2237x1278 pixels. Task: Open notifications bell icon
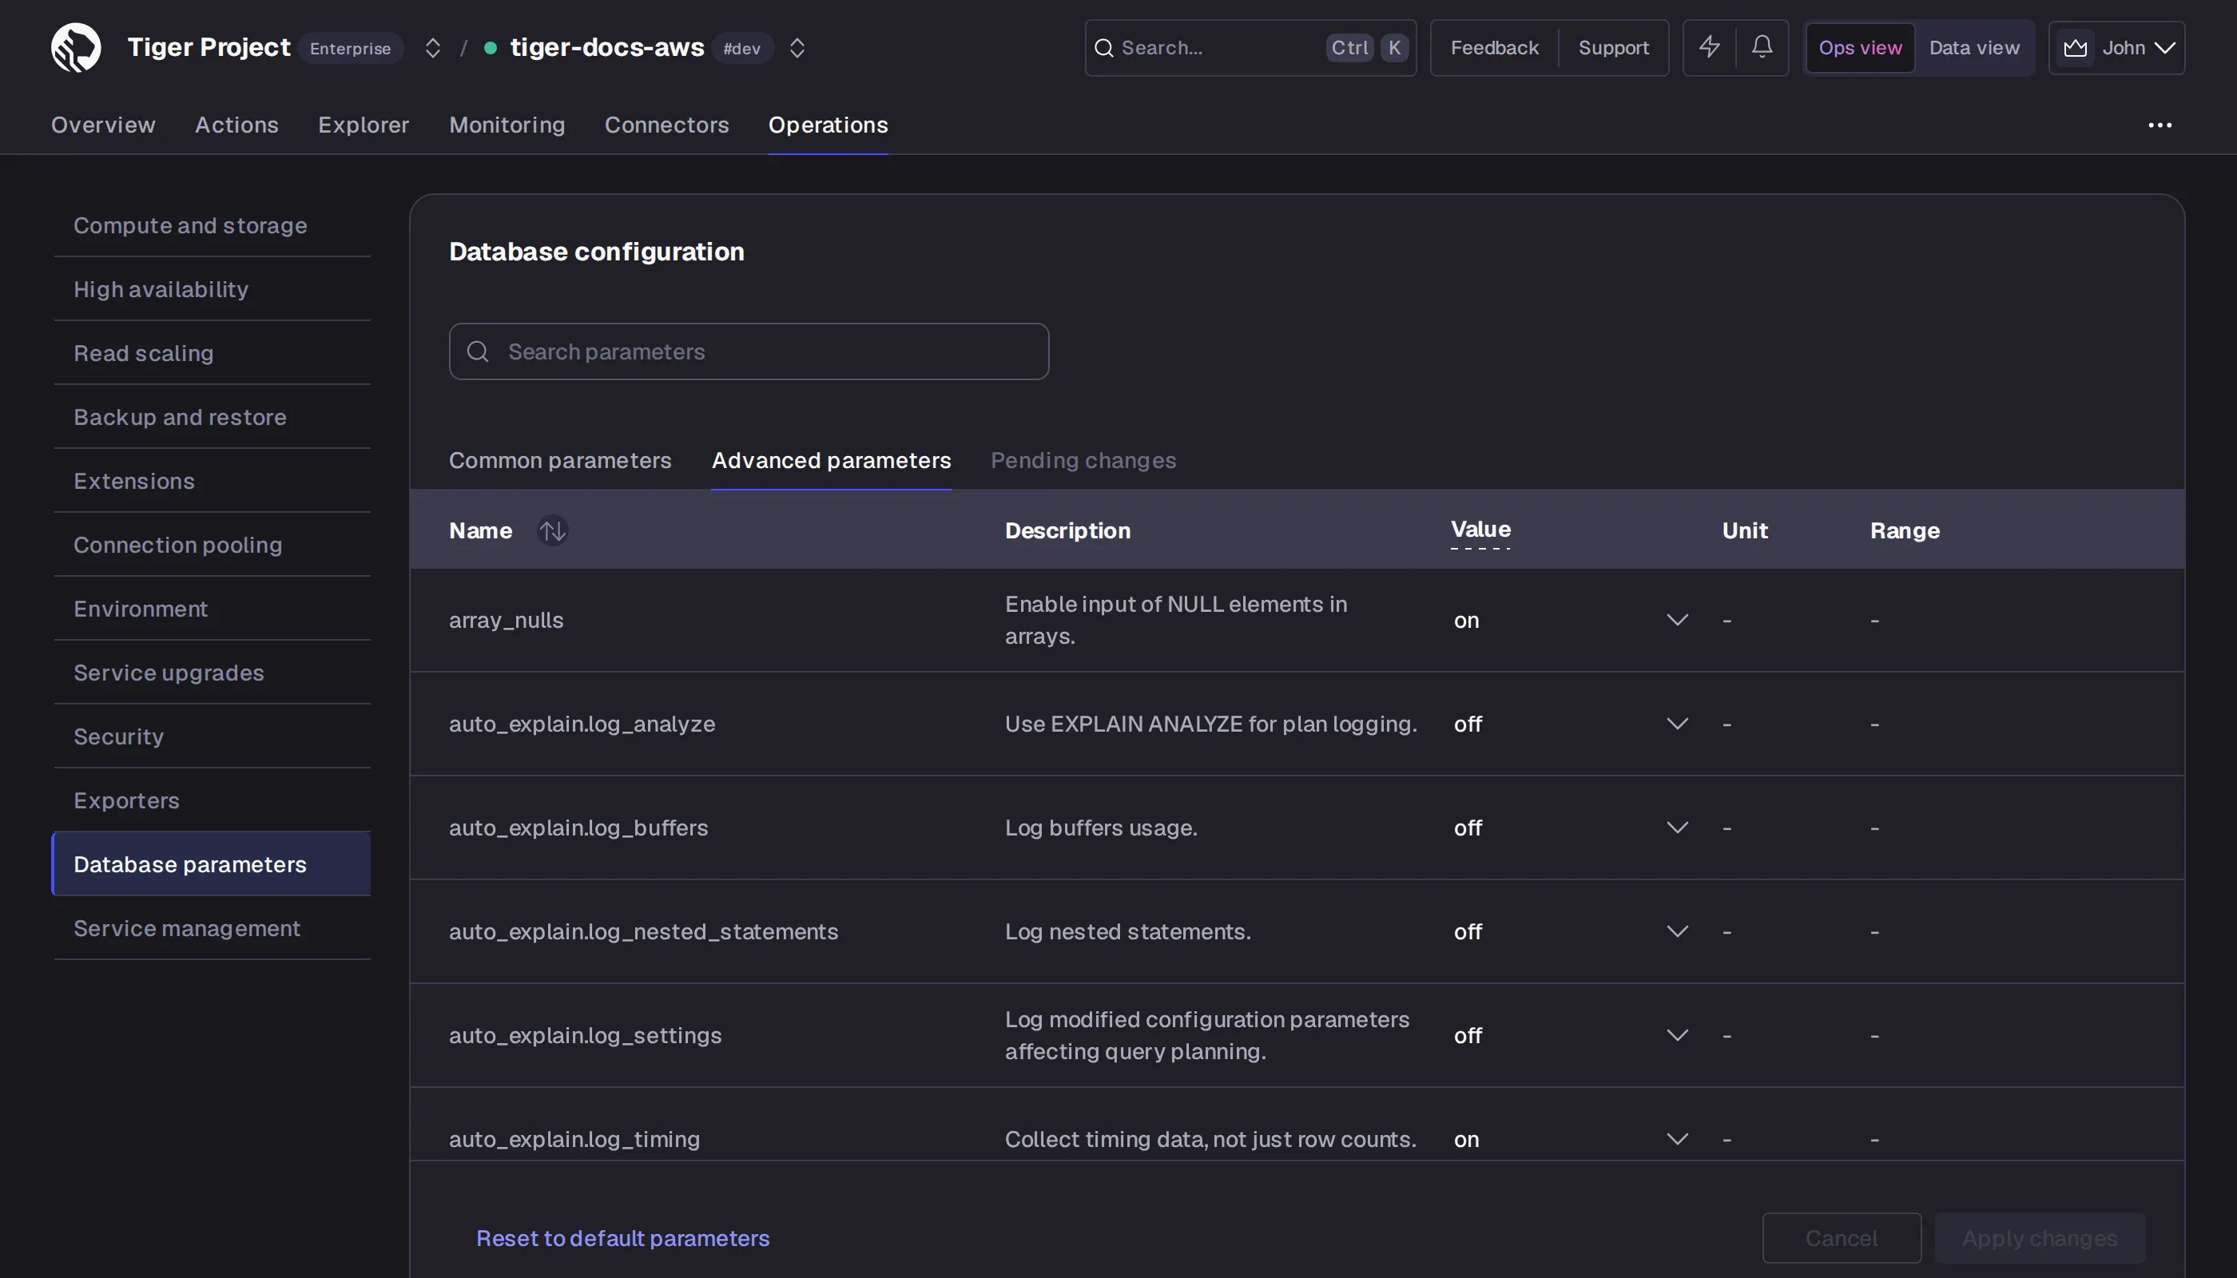coord(1761,47)
